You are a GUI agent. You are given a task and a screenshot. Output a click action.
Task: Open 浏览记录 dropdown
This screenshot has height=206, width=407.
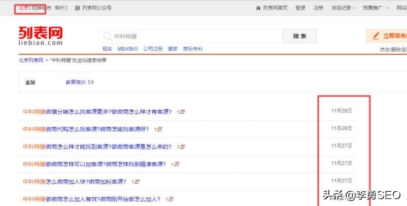click(344, 8)
